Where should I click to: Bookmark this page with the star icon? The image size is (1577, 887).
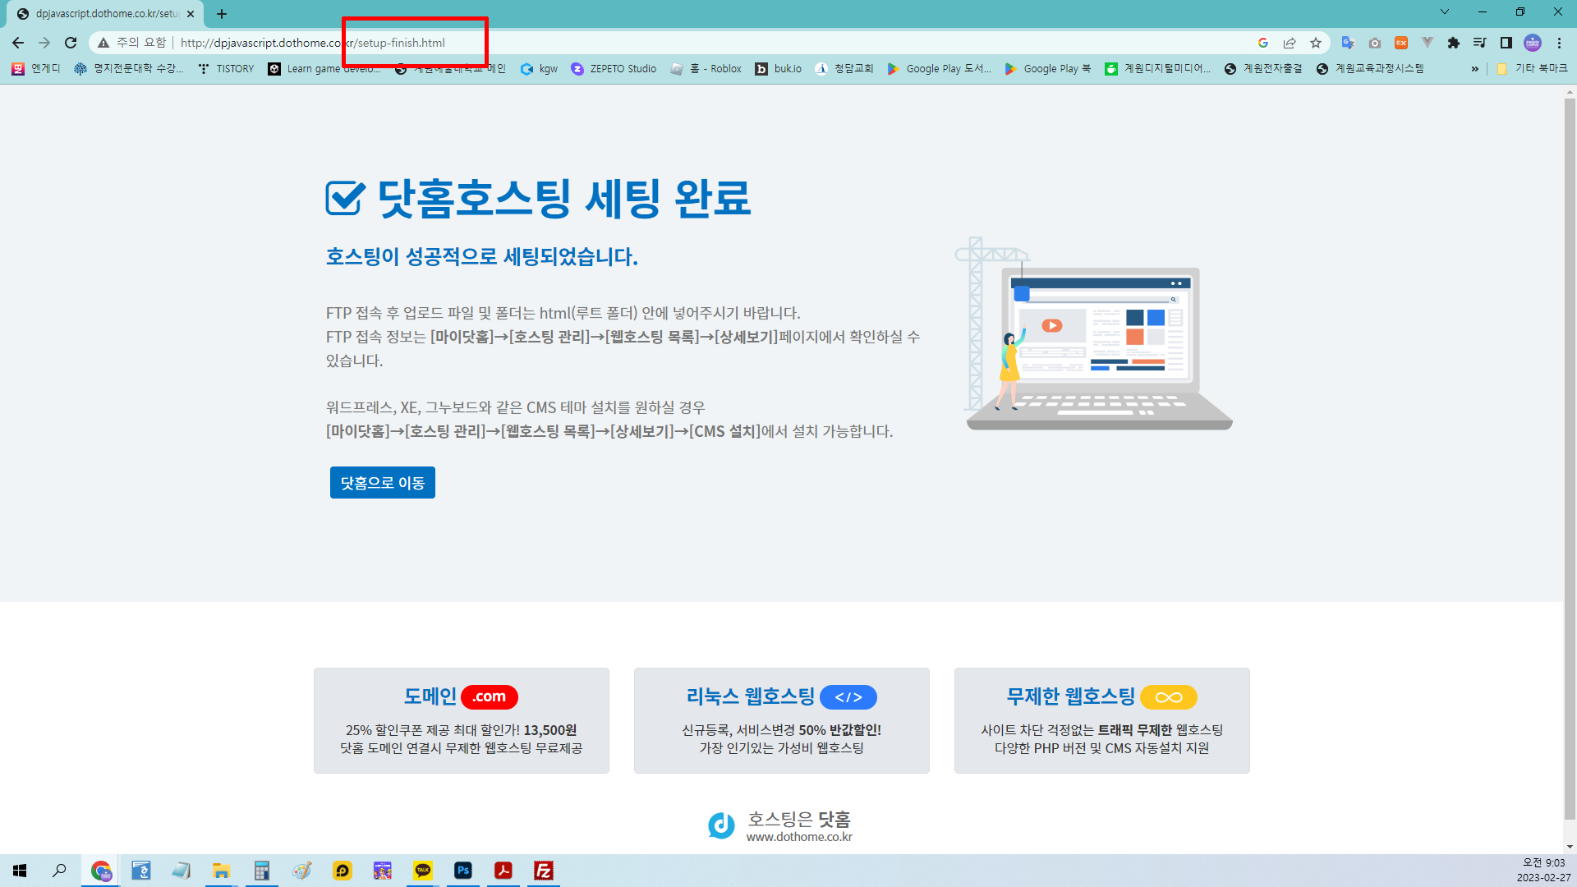(1316, 43)
